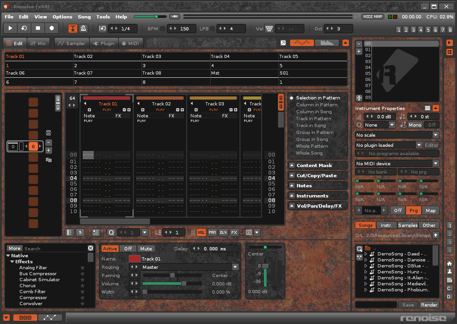Toggle block loop icon beside 1/4
457x324 pixels.
point(103,29)
